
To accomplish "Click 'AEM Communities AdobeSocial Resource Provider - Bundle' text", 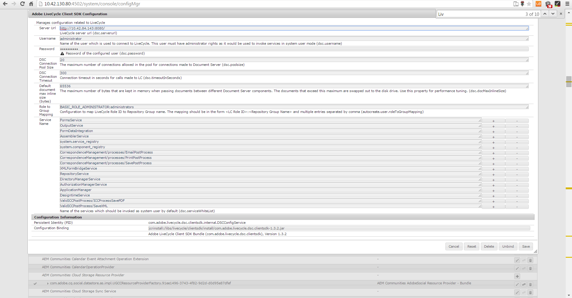I will click(x=424, y=283).
